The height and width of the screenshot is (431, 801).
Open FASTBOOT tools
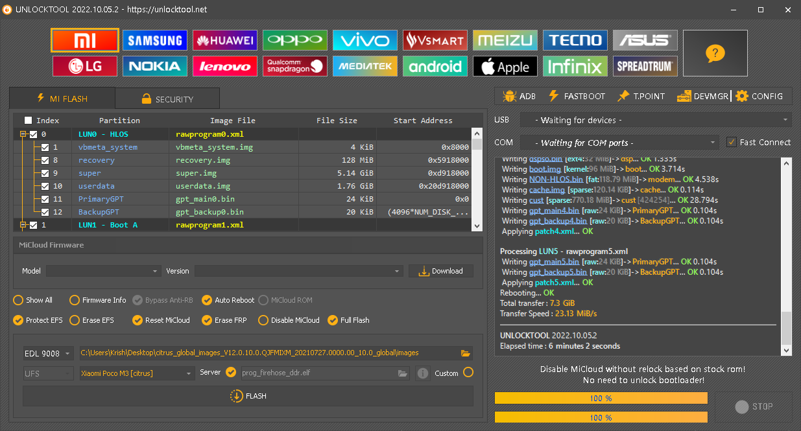[577, 96]
